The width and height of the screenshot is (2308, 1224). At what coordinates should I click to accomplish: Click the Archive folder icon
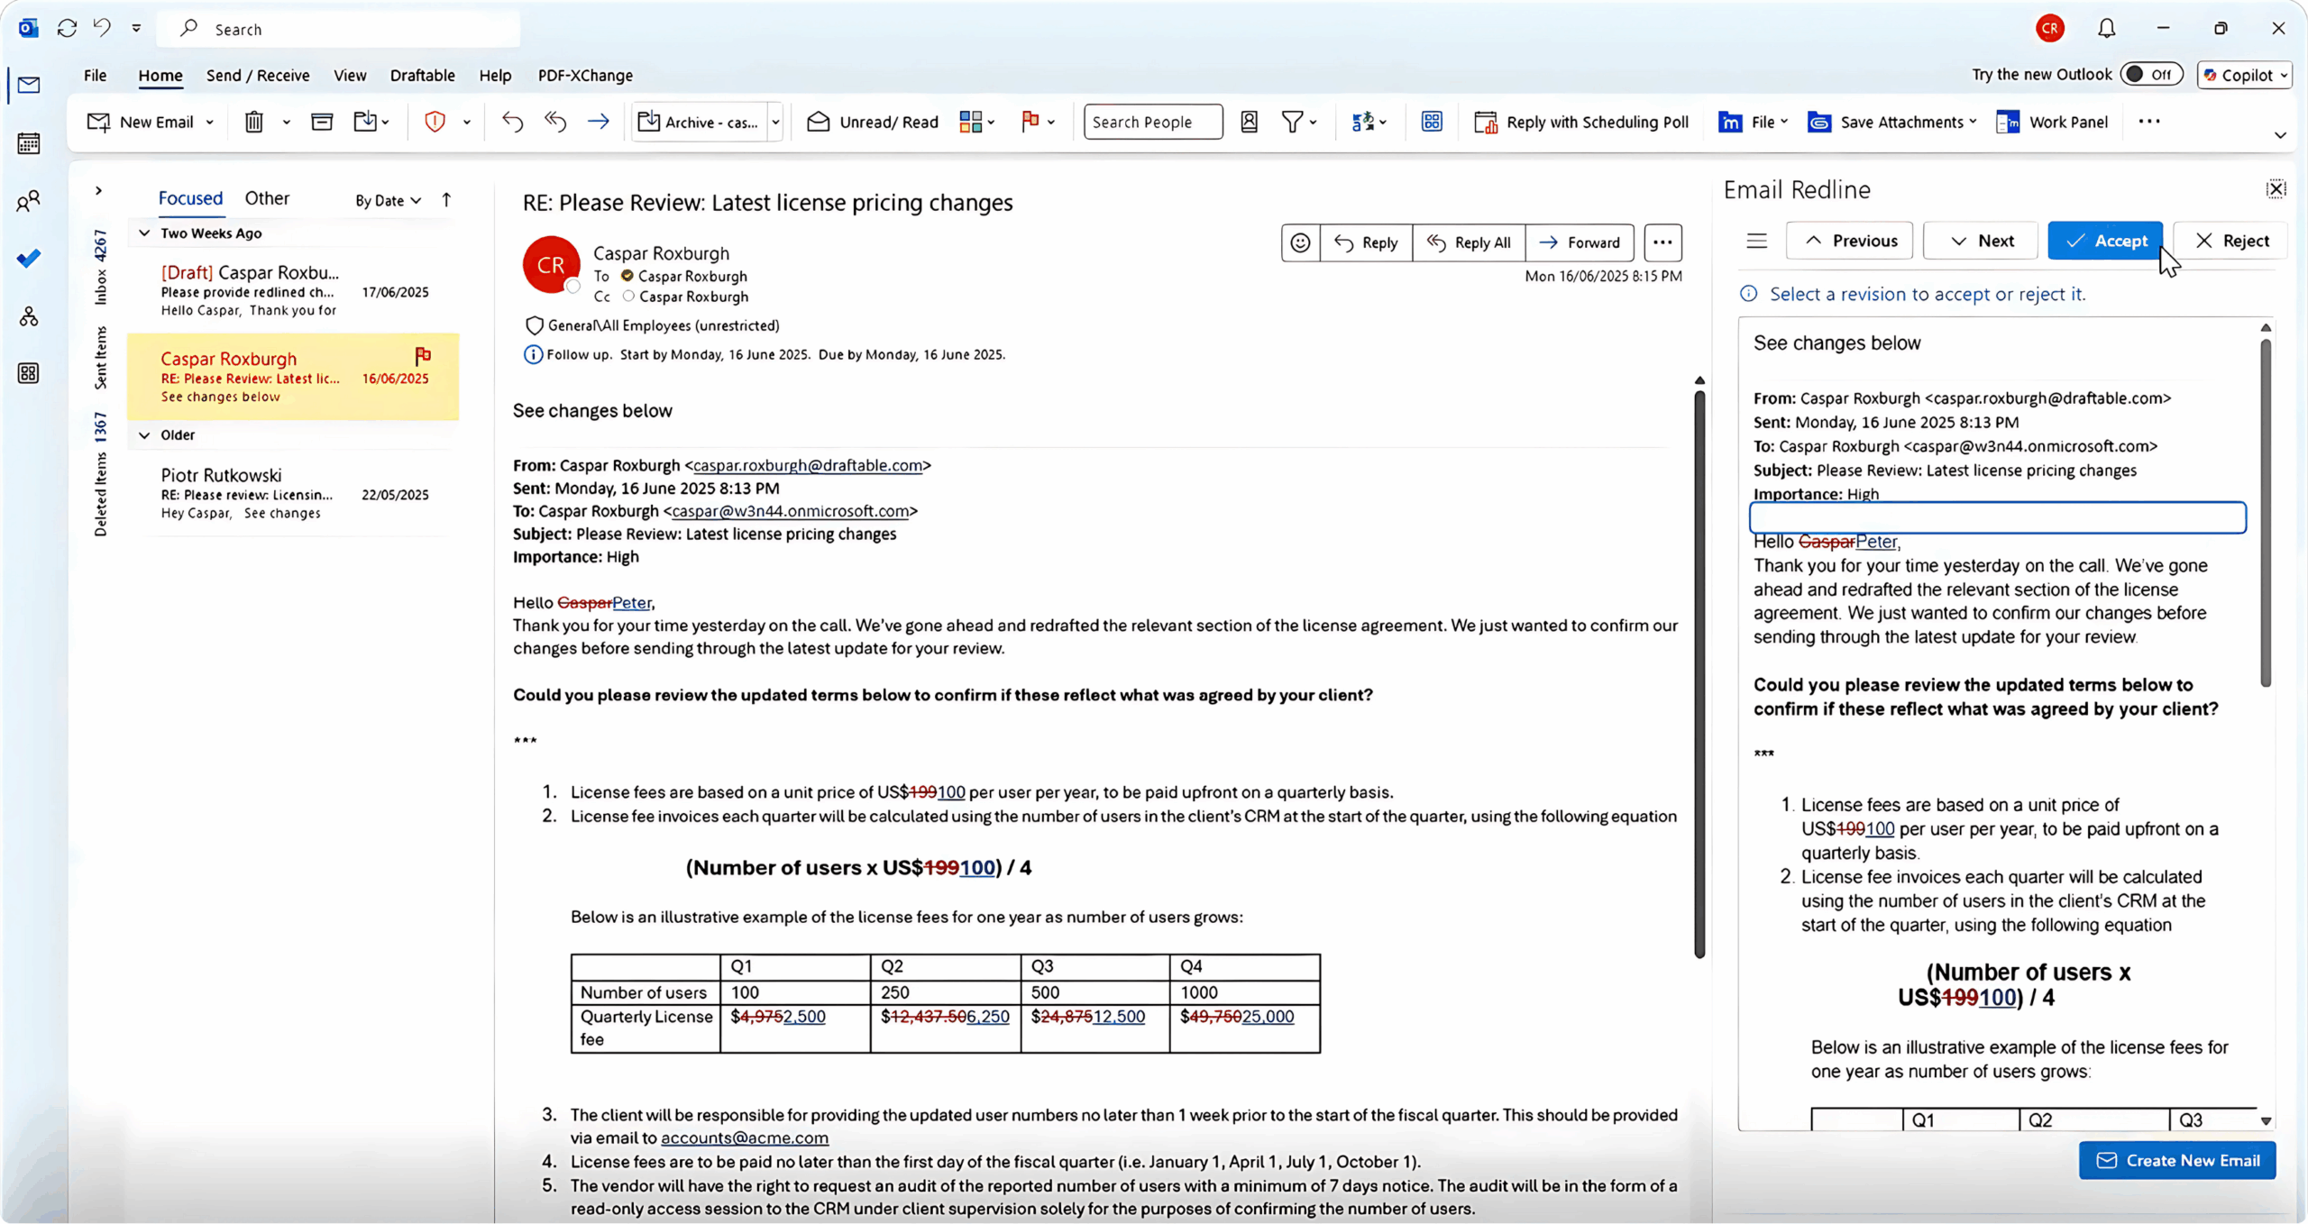(x=322, y=122)
